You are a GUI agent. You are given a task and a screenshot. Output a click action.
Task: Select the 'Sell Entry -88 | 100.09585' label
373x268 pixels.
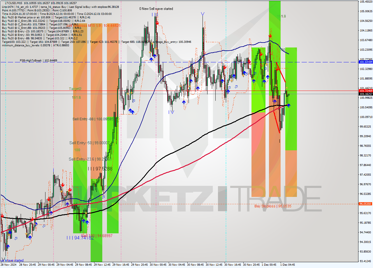[x=93, y=119]
